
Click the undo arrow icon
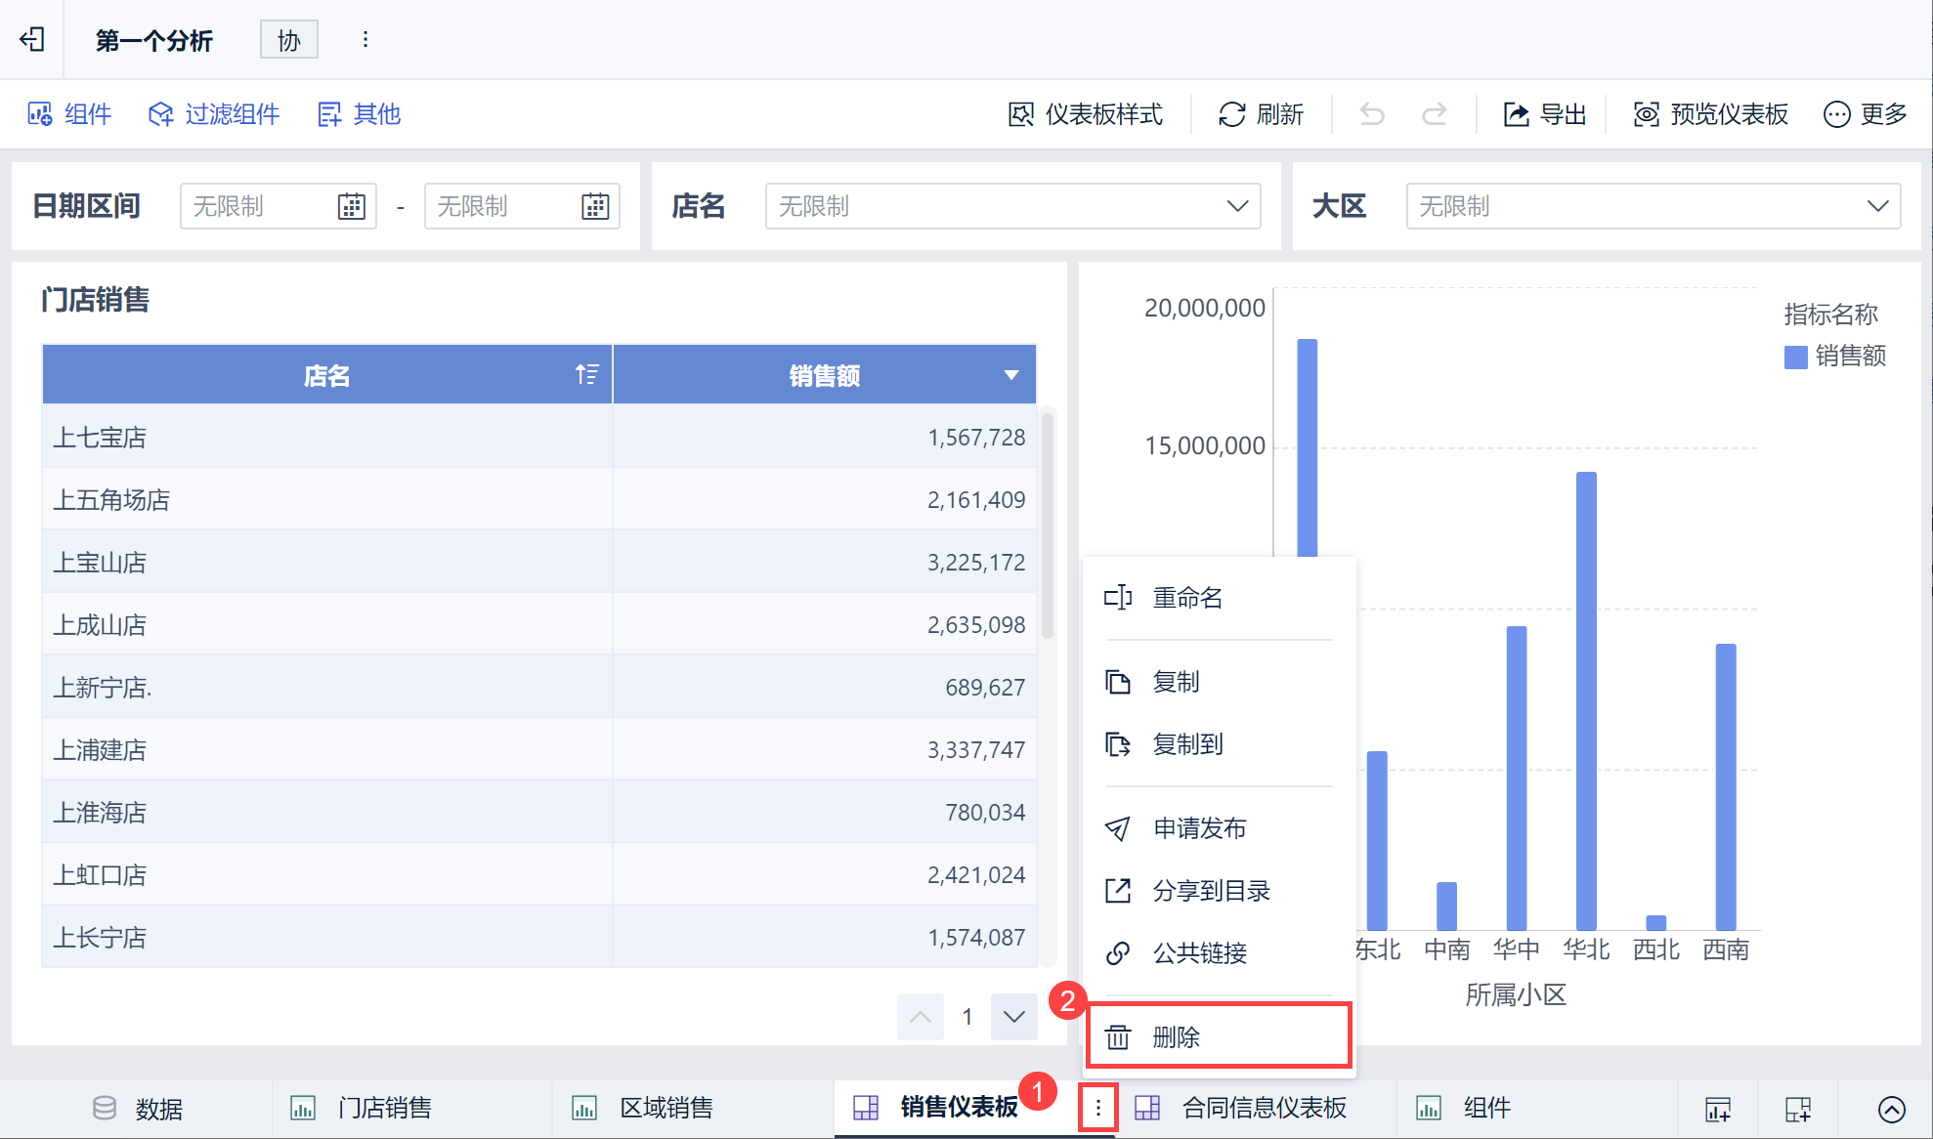click(x=1372, y=114)
